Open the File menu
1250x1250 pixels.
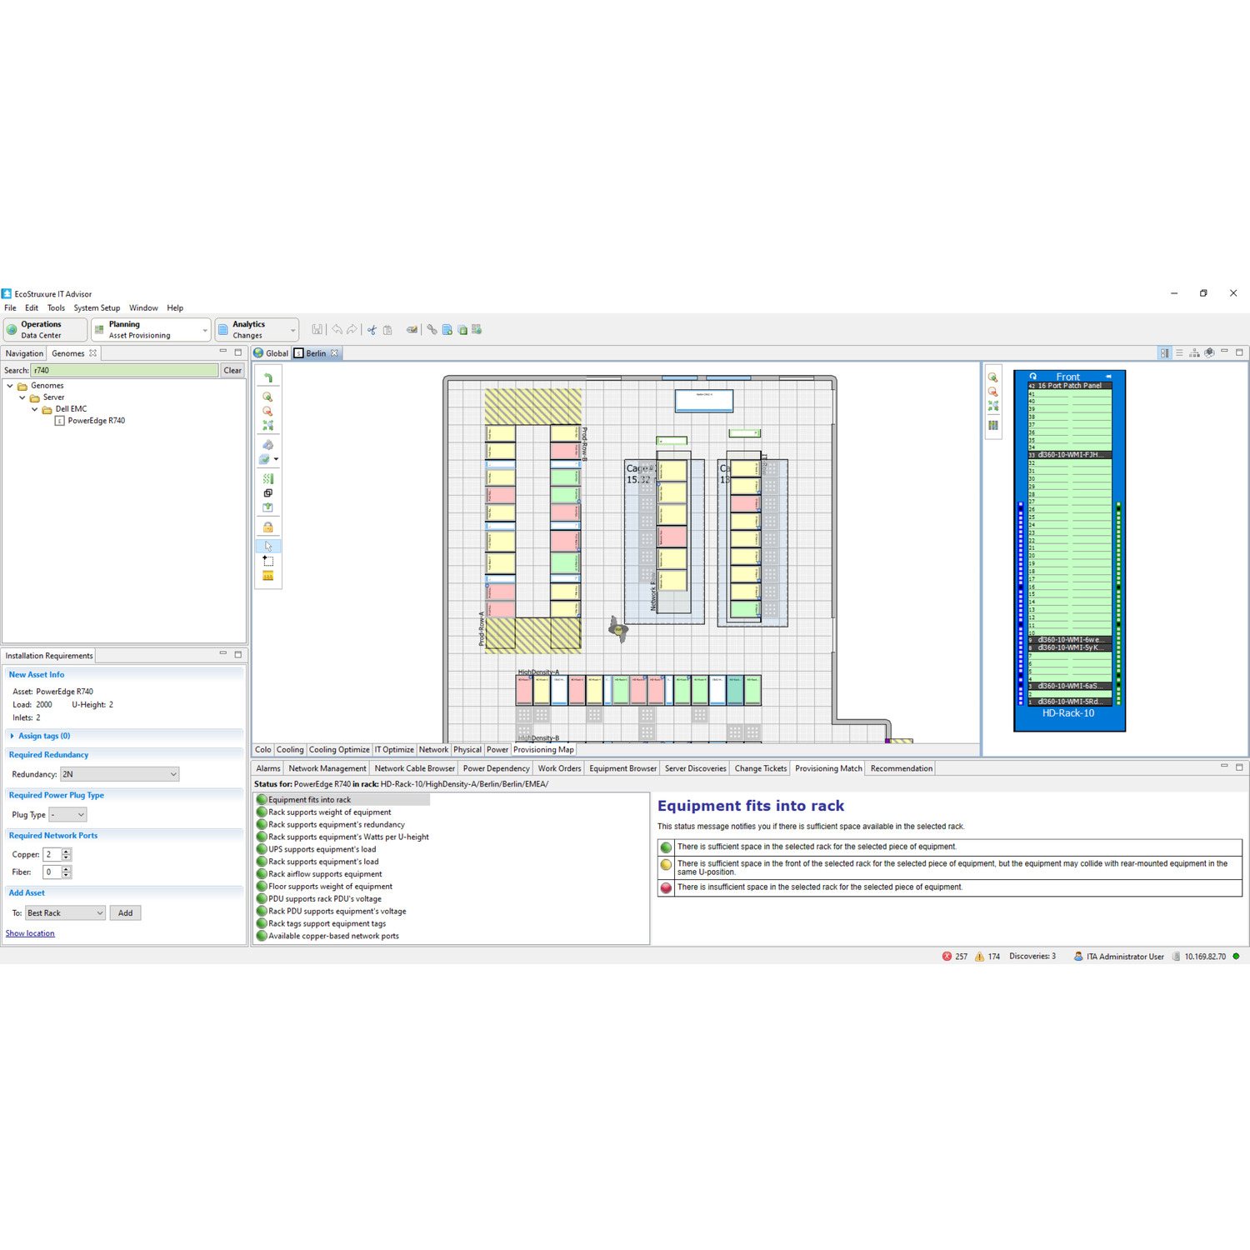tap(10, 308)
